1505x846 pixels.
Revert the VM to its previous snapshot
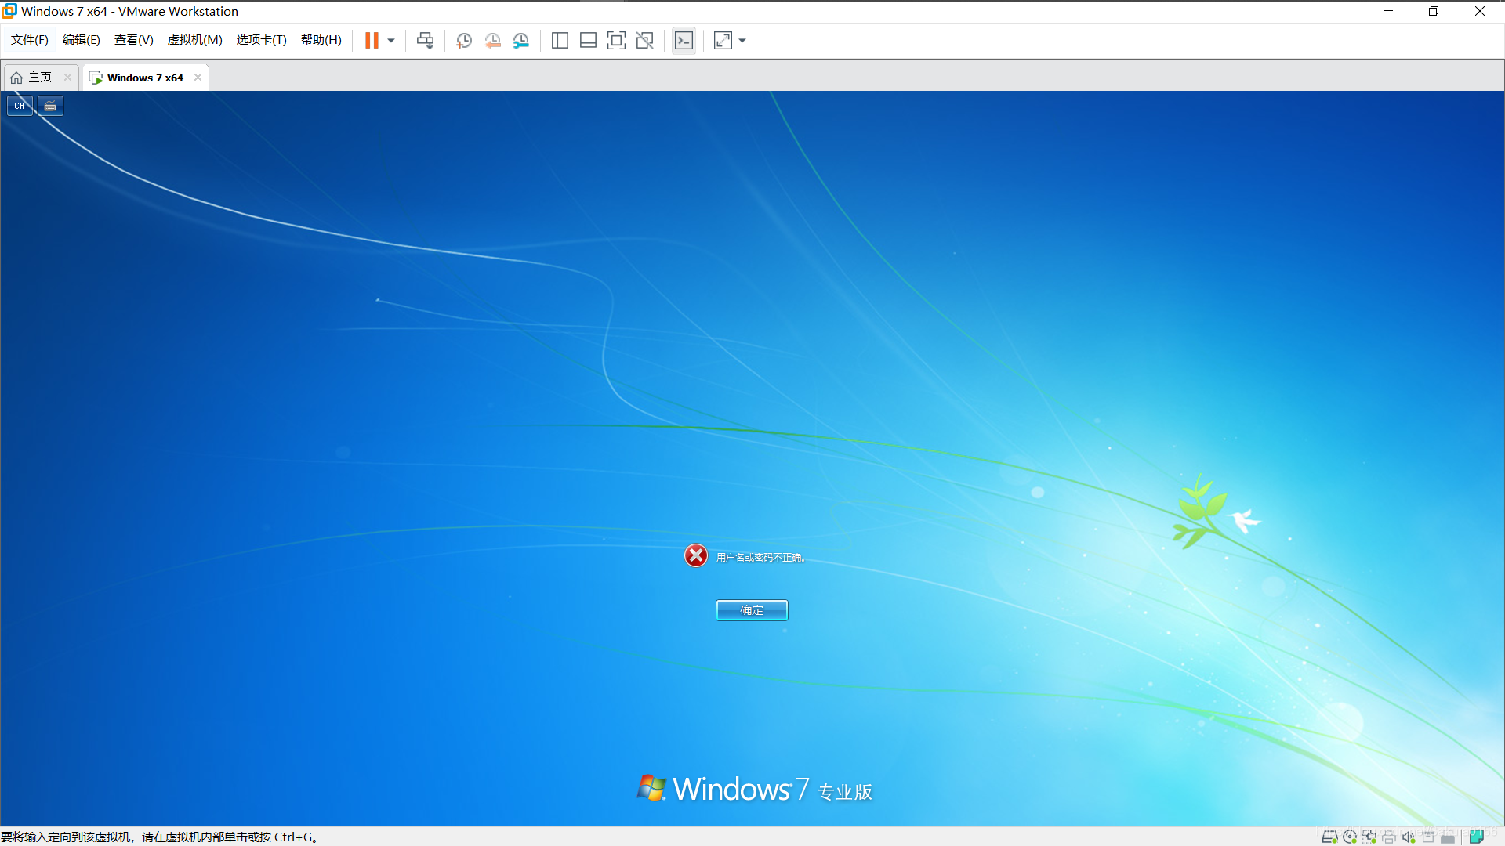[492, 41]
